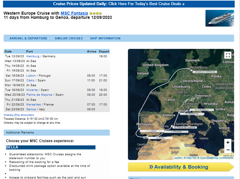Zoom in on the map
240x179 pixels.
point(228,142)
